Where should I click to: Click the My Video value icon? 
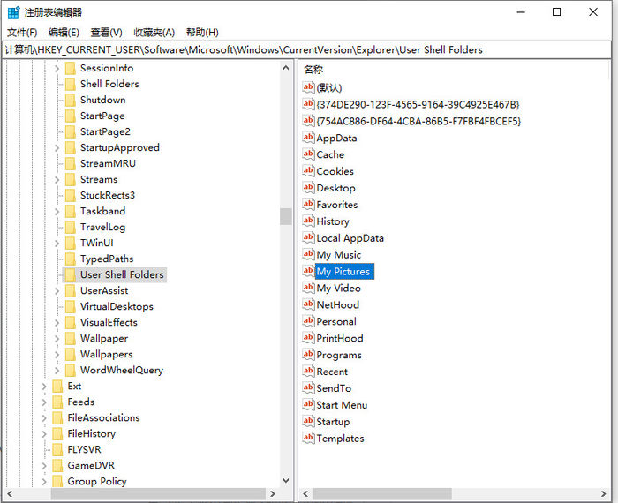click(x=309, y=288)
